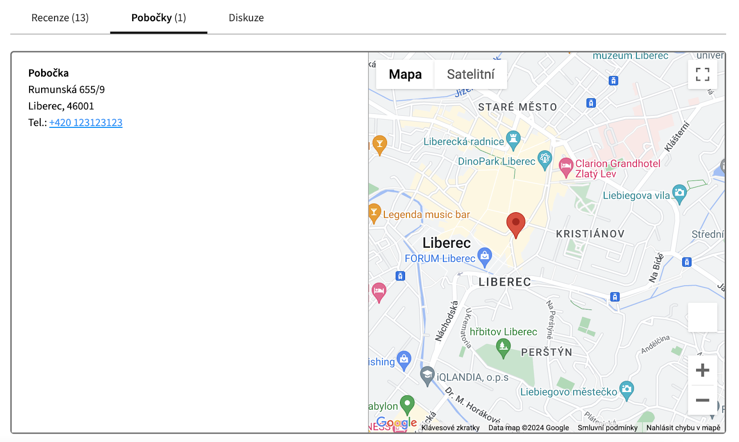Click the Data map ©2024 Google text
Viewport: 739px width, 442px height.
[528, 428]
